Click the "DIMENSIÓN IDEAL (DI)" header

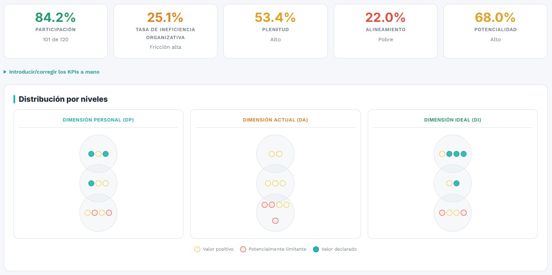pos(453,120)
